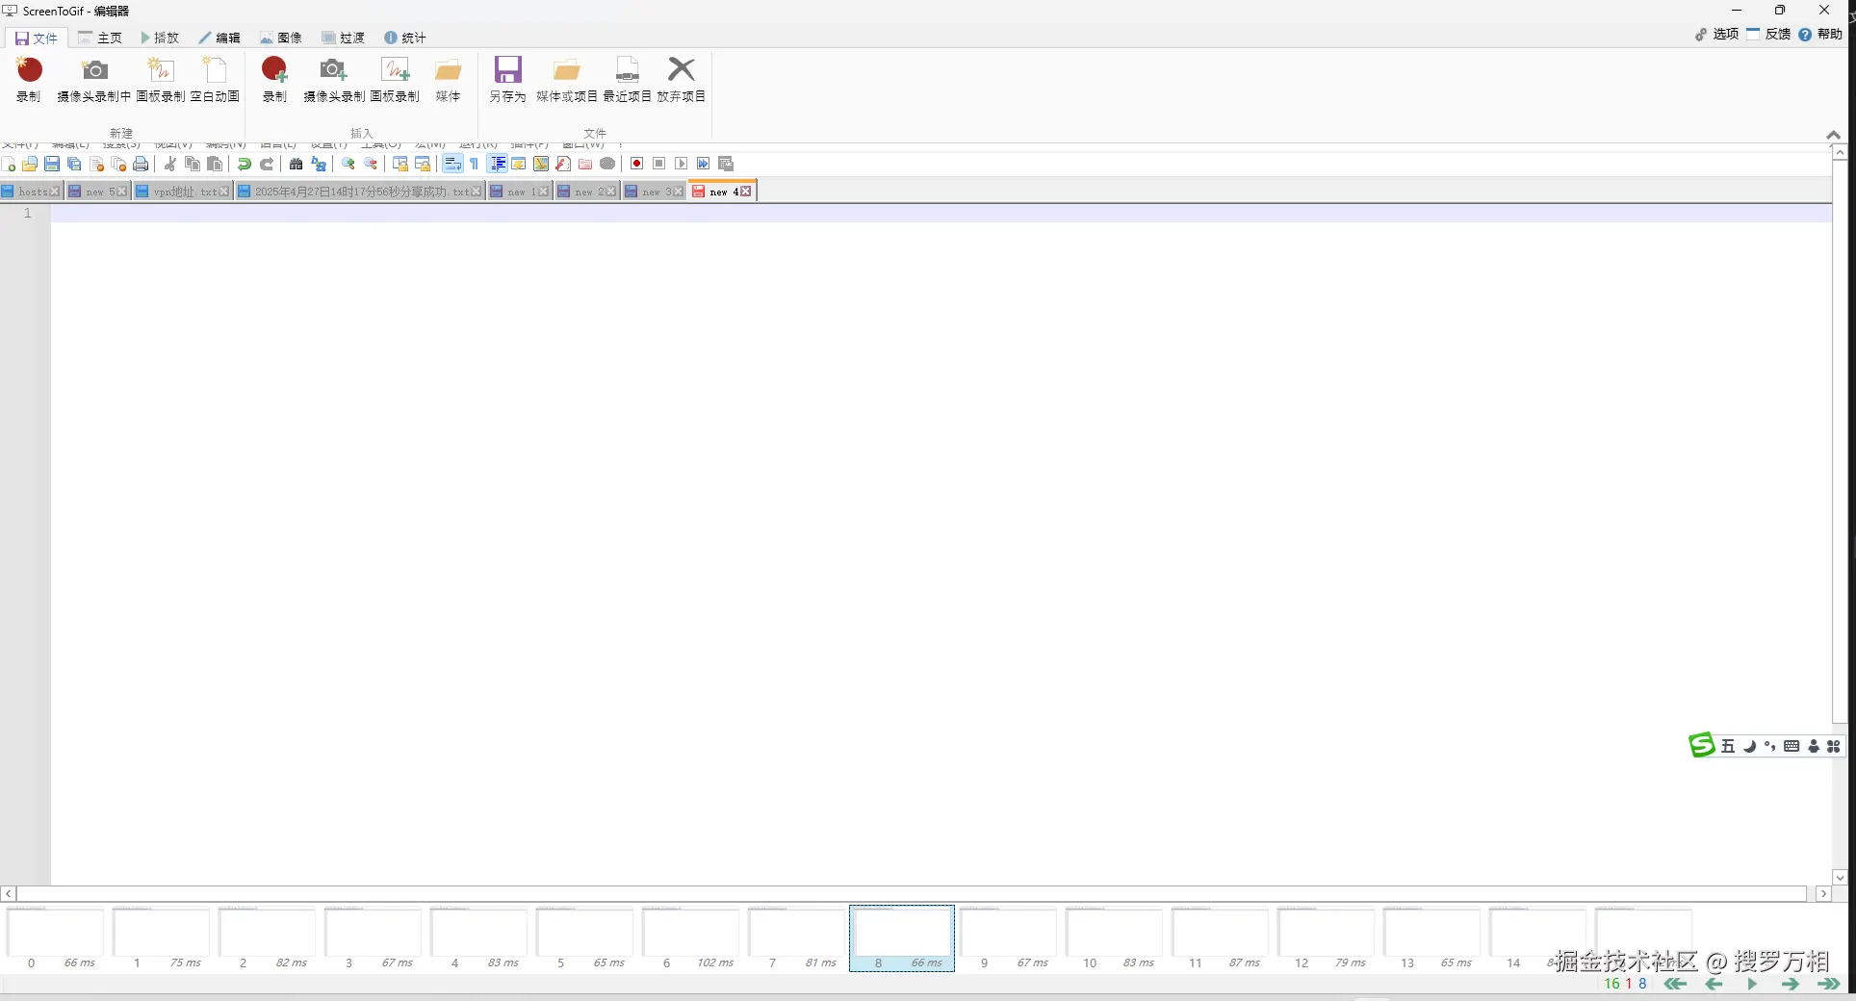
Task: Toggle Sogou punctuation mode
Action: click(1770, 746)
